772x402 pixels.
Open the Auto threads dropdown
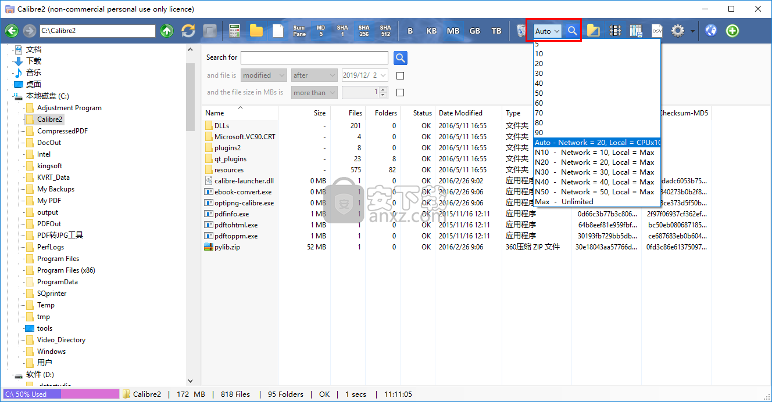click(548, 31)
